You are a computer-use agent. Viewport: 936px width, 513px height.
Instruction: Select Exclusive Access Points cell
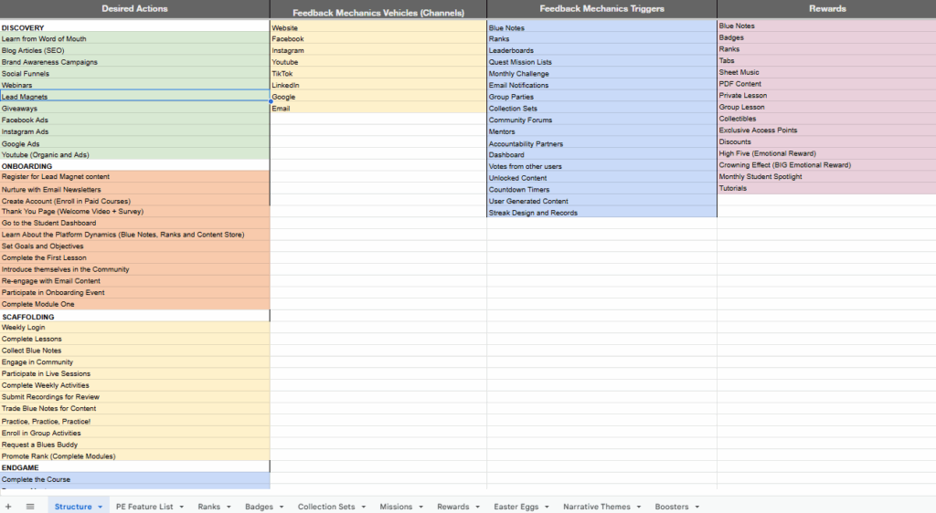tap(826, 130)
